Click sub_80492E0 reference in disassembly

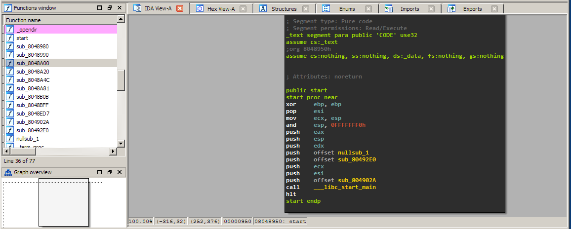point(357,159)
